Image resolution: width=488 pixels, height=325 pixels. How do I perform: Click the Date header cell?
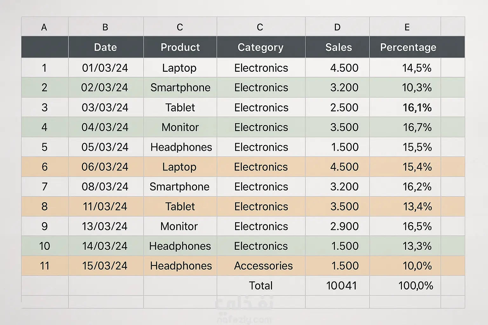point(105,47)
